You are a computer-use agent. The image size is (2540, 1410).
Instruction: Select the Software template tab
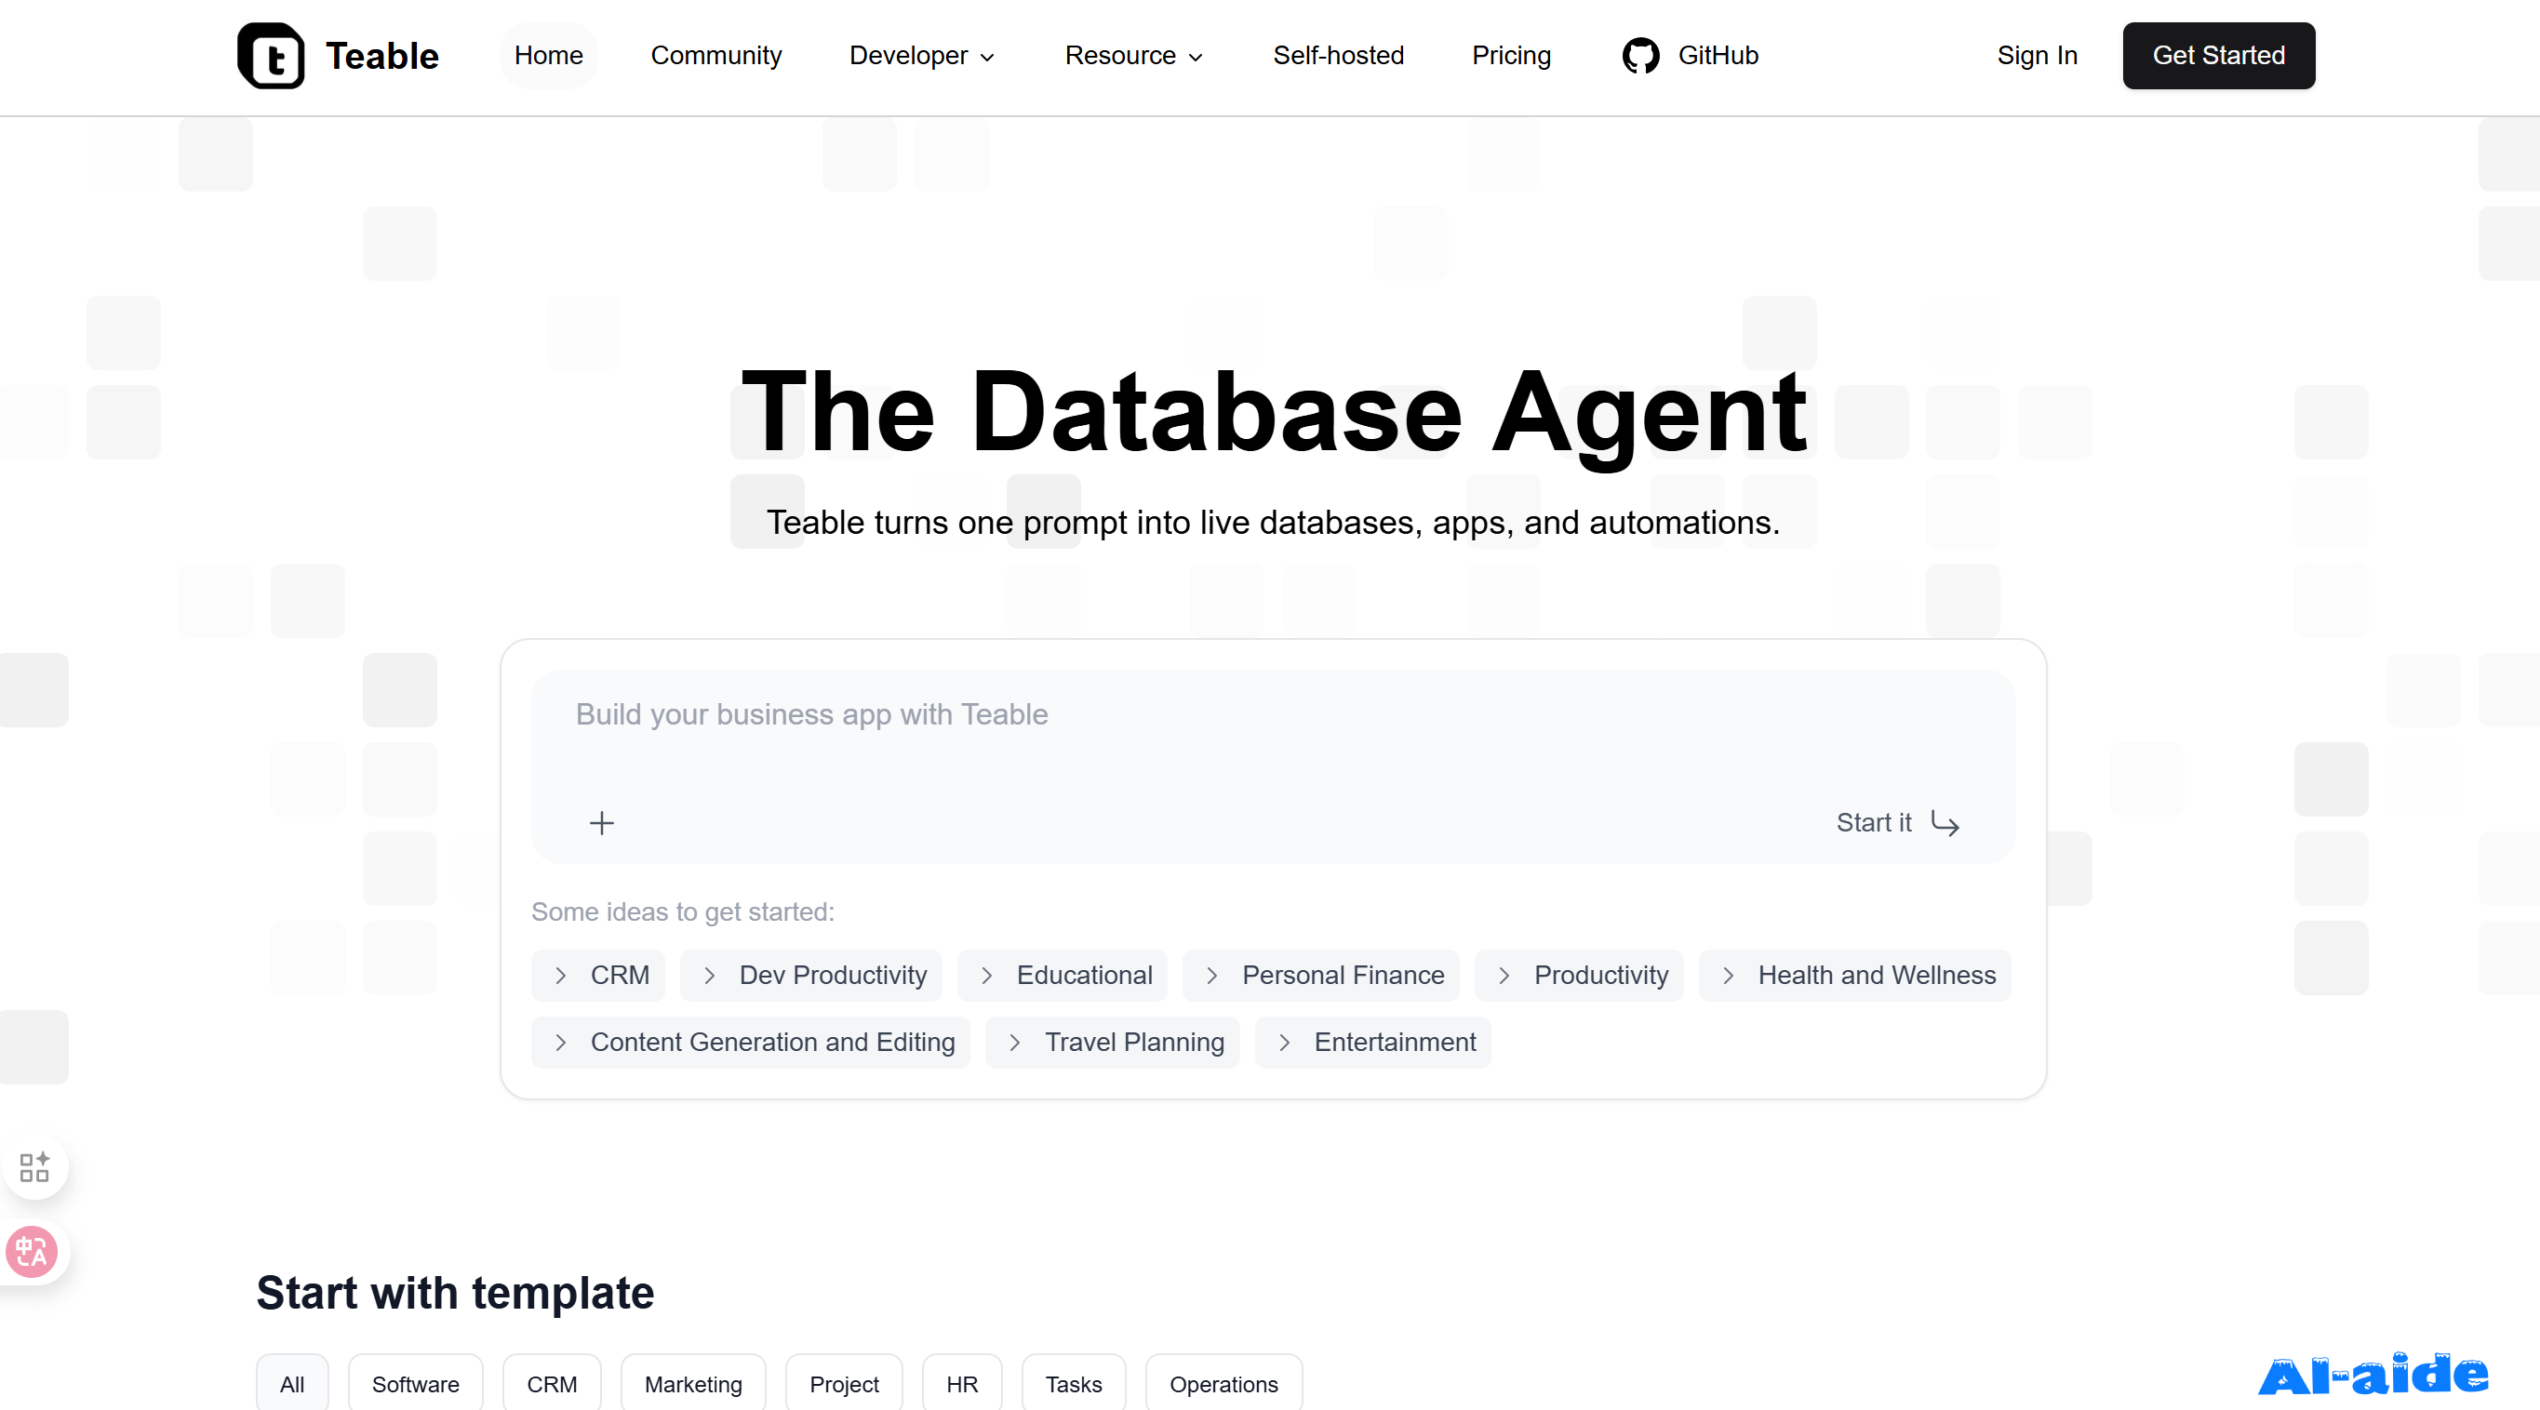point(415,1383)
